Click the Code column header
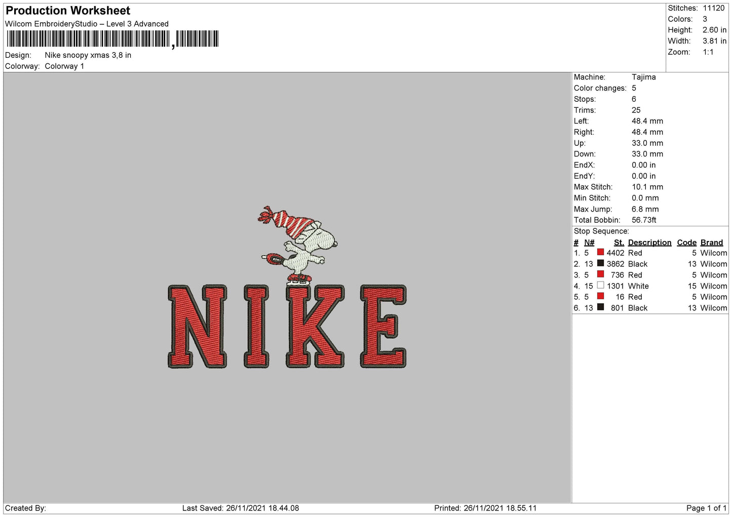 pos(686,243)
